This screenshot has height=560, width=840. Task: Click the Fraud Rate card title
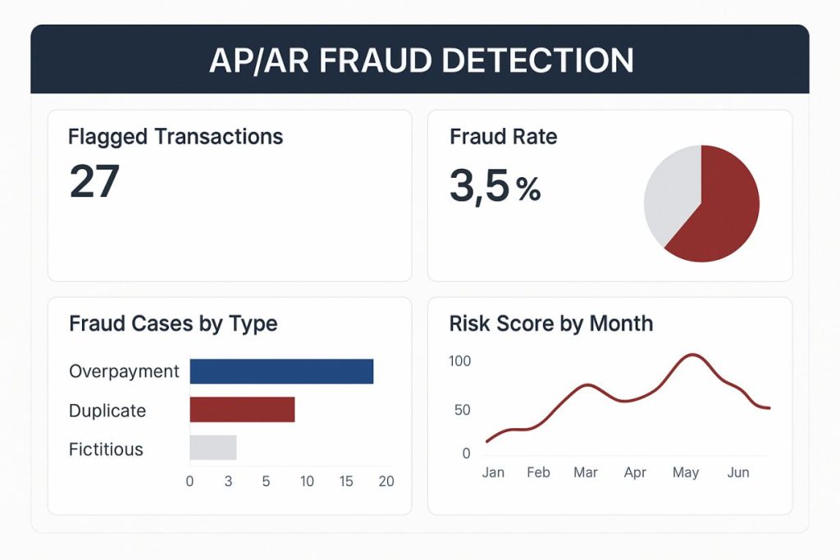pos(504,136)
